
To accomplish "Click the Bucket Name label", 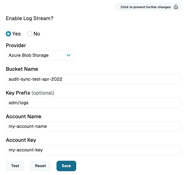I will click(22, 69).
